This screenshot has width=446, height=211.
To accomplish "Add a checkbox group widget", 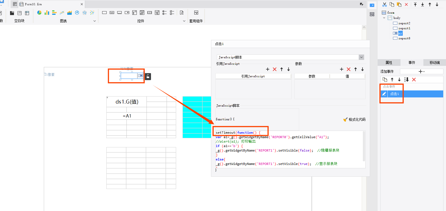I will tap(172, 13).
